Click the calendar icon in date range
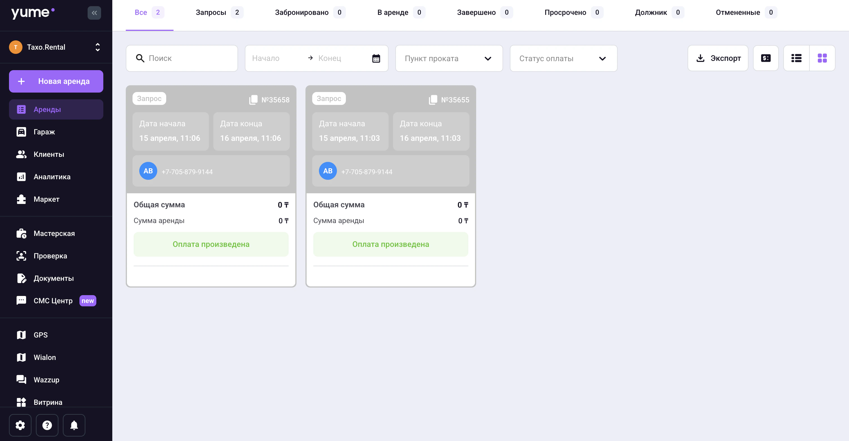849x441 pixels. coord(376,58)
